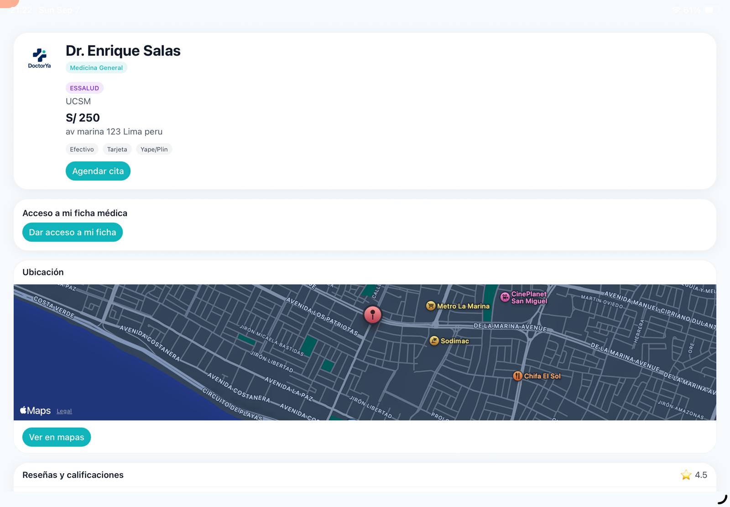Tap the ESSALUD insurance badge
The image size is (730, 507).
(x=84, y=88)
